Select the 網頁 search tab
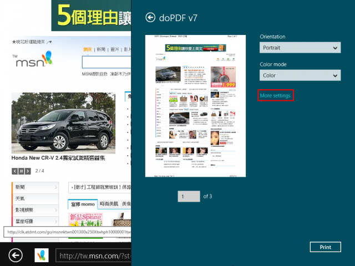Viewport: 355px width, 266px height. pos(88,49)
